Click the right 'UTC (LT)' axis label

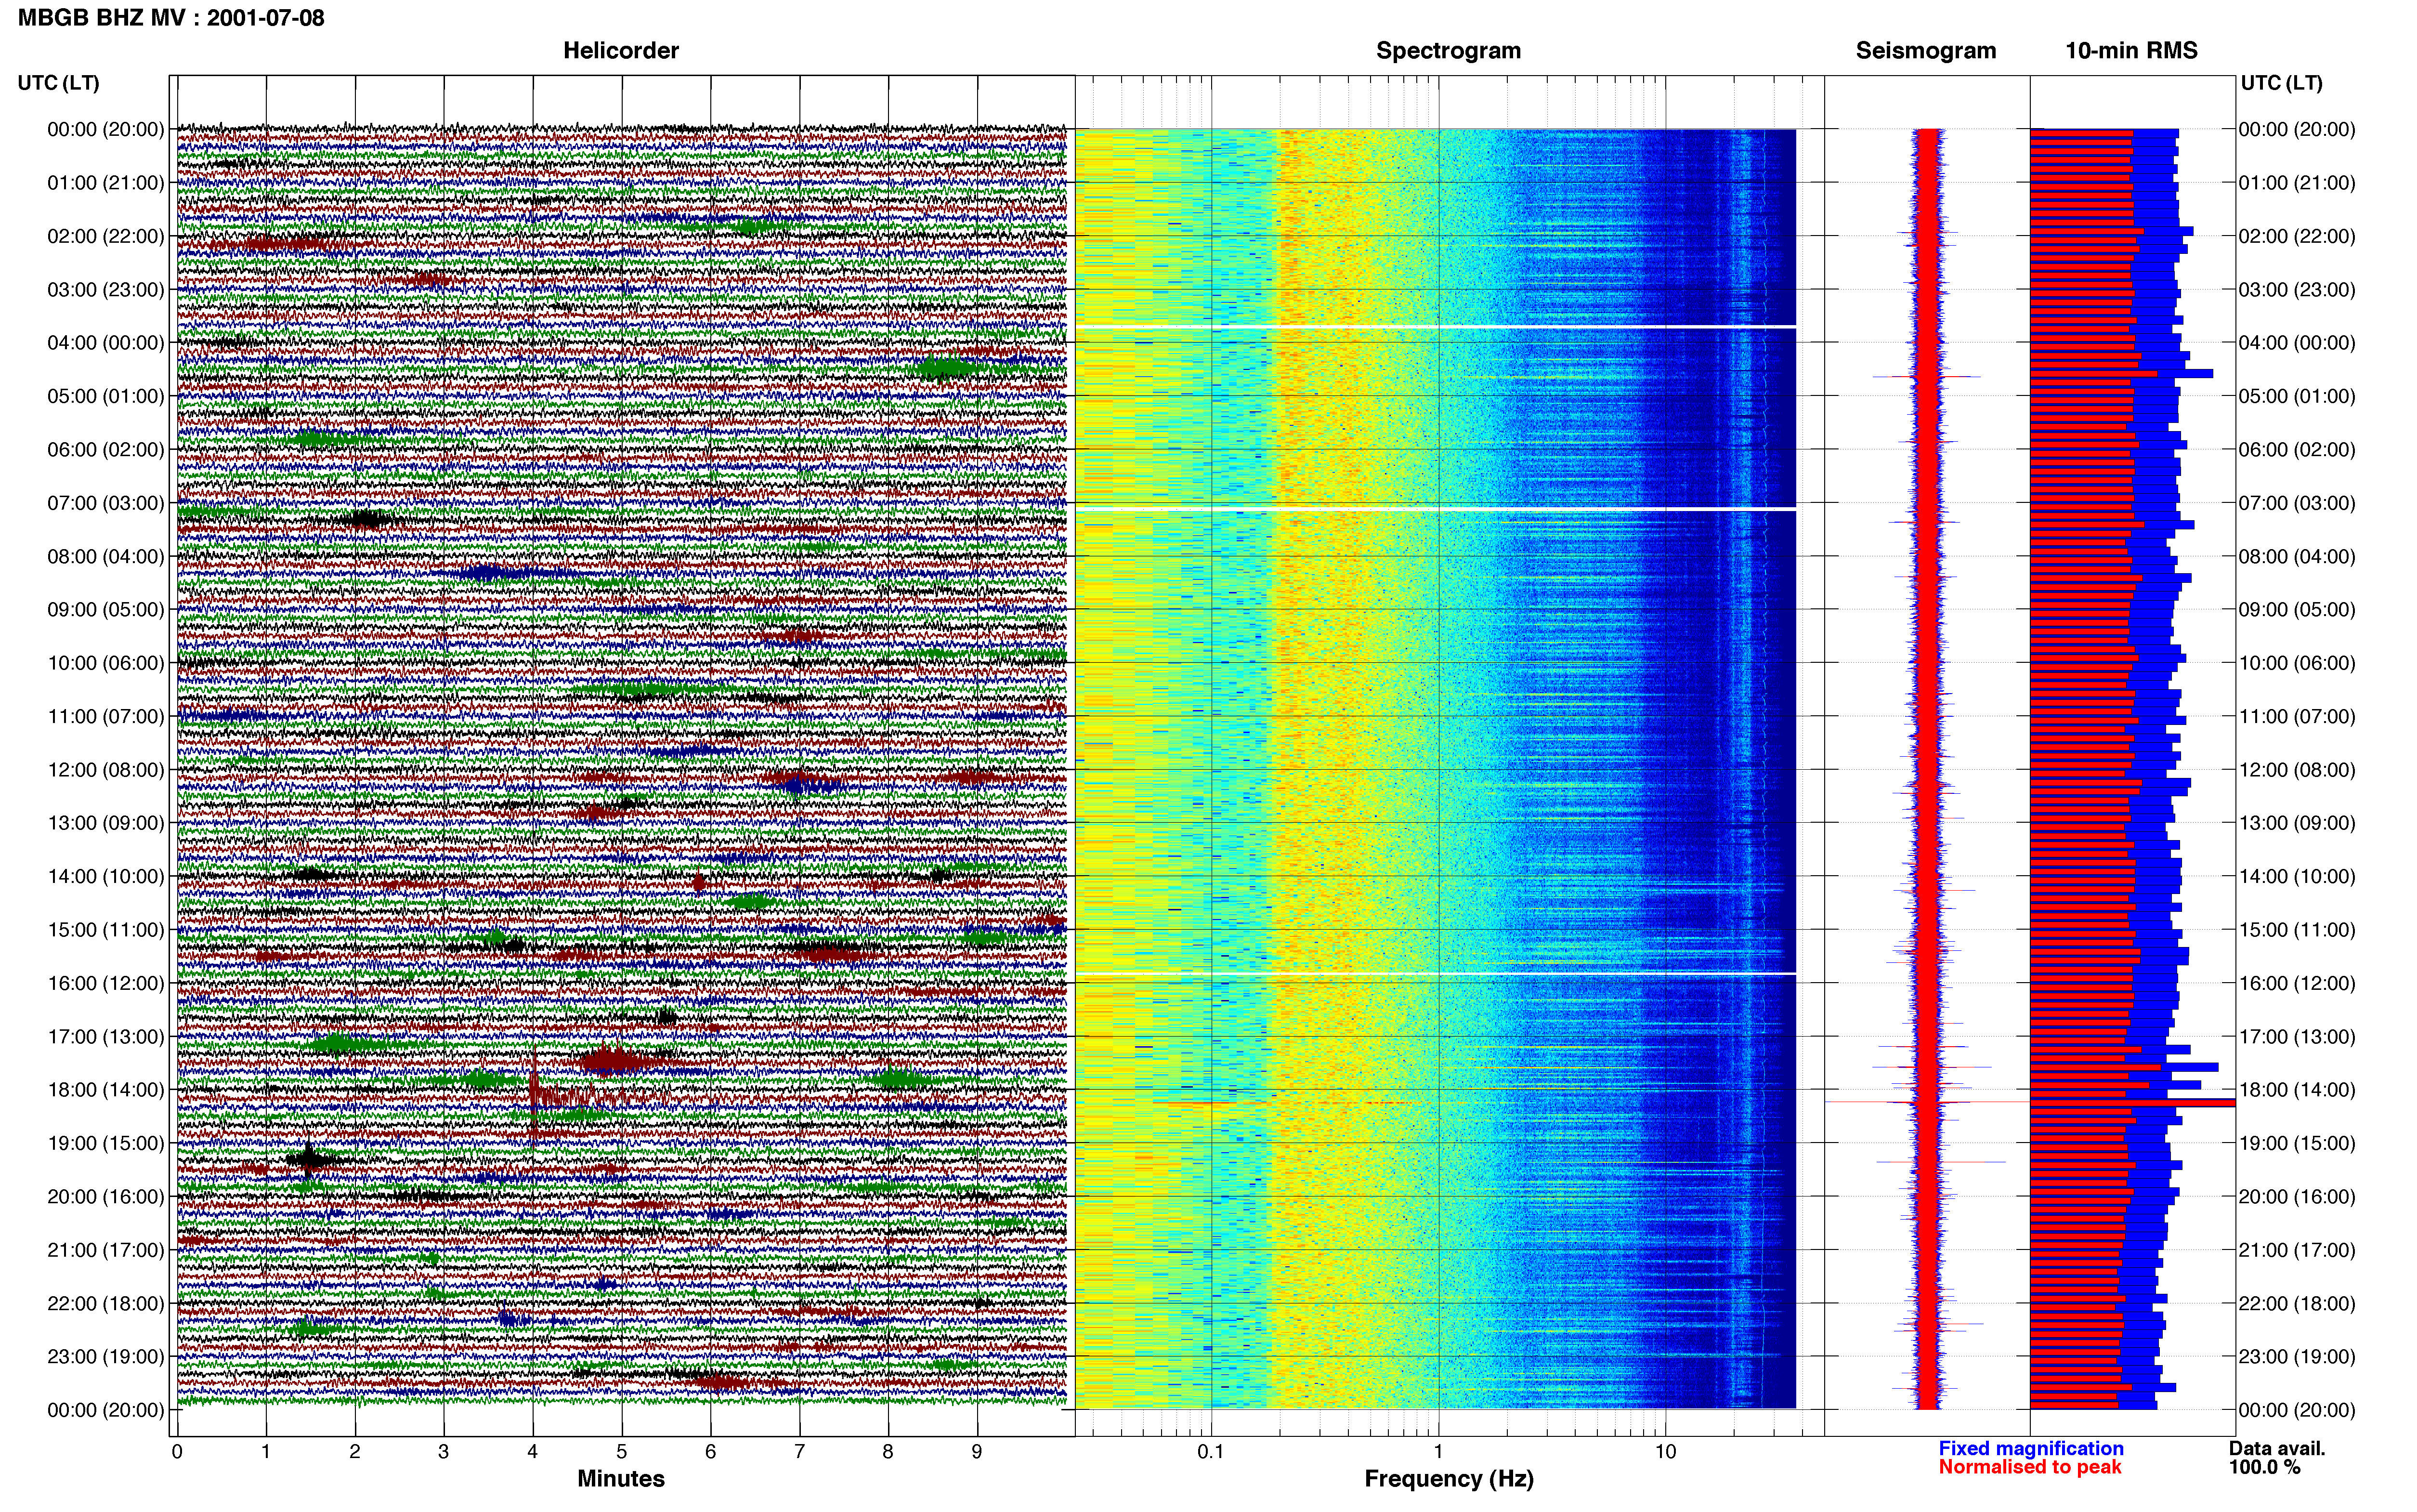(x=2281, y=83)
